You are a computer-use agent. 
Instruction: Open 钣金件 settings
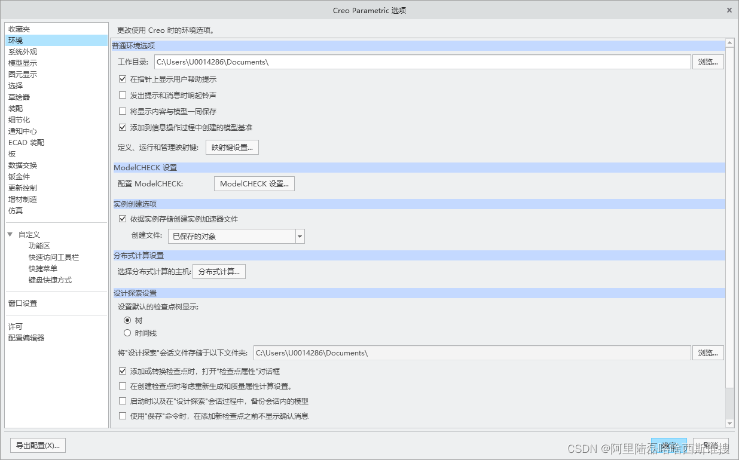pos(19,177)
